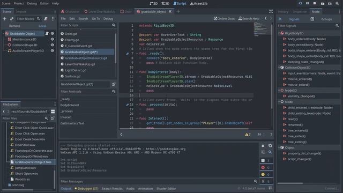Open the Debug menu in top bar
Viewport: 343px width, 193px height.
[x=32, y=3]
